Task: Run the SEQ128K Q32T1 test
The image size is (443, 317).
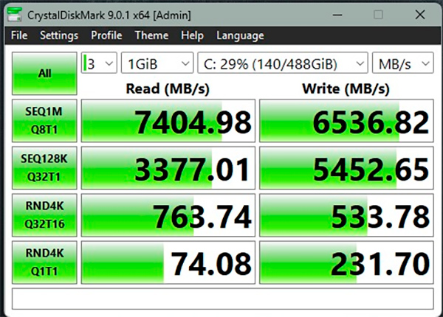Action: pos(43,167)
